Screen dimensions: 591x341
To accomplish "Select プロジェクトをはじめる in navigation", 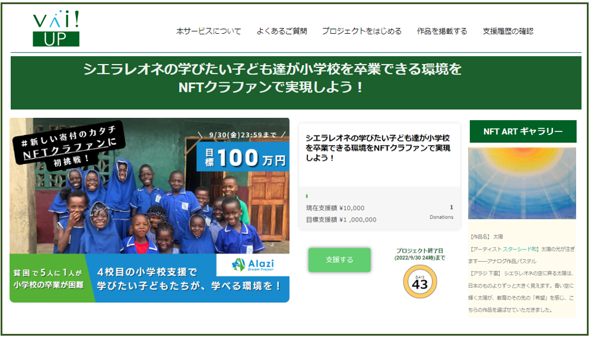I will point(361,31).
